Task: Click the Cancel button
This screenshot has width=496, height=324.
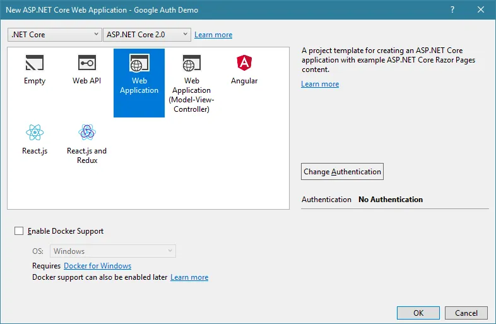Action: click(466, 313)
